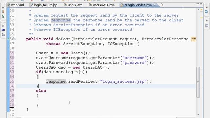Click the '@param request' comment on line 51
This screenshot has height=118, width=210.
(x=106, y=15)
